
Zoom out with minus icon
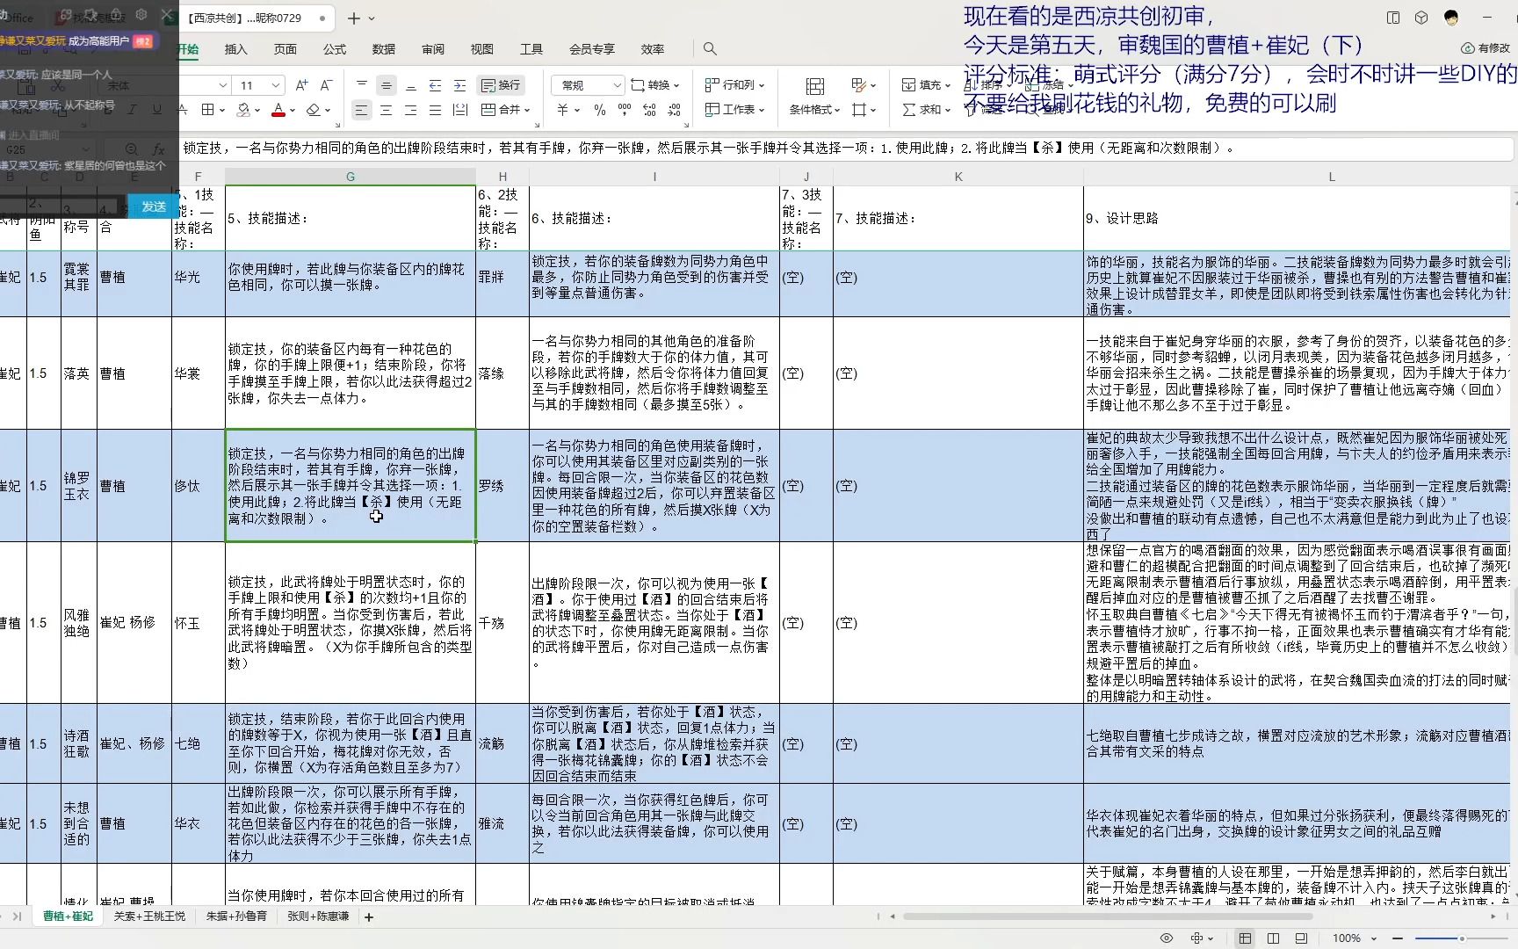[1397, 938]
